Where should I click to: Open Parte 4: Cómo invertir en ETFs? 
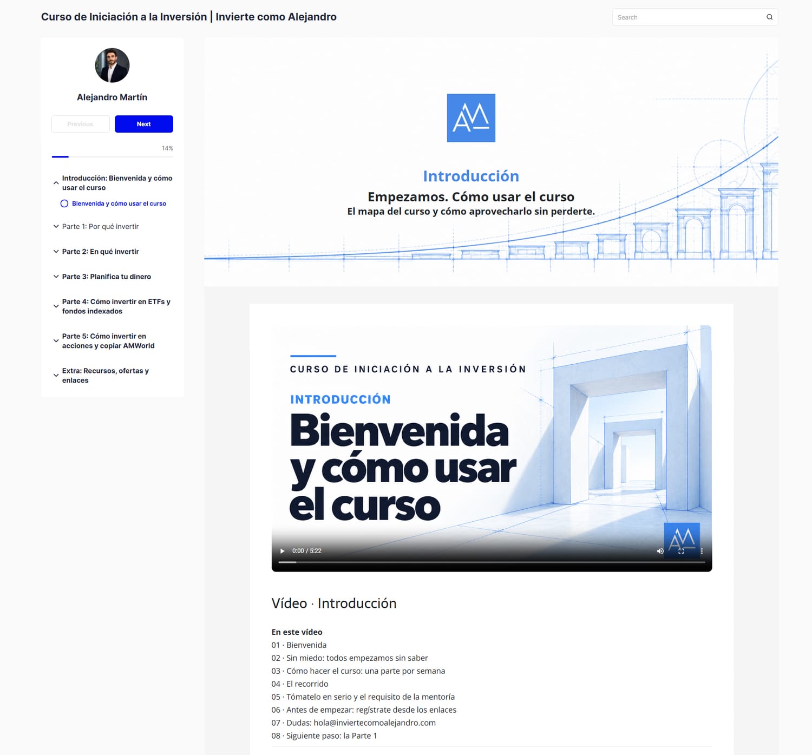(116, 306)
